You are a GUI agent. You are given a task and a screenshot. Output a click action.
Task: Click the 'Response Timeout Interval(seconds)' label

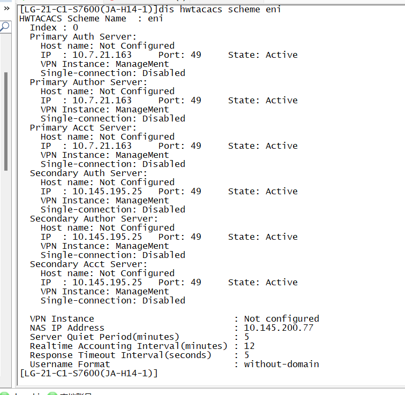pyautogui.click(x=121, y=355)
